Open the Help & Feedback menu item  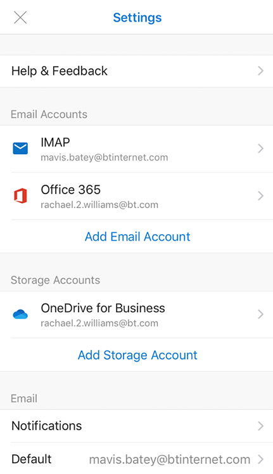pos(136,71)
